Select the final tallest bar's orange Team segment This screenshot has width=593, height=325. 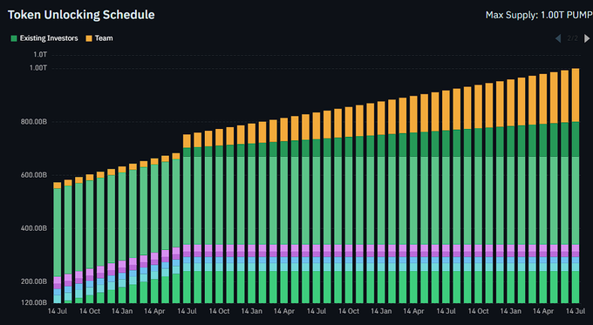[x=576, y=95]
